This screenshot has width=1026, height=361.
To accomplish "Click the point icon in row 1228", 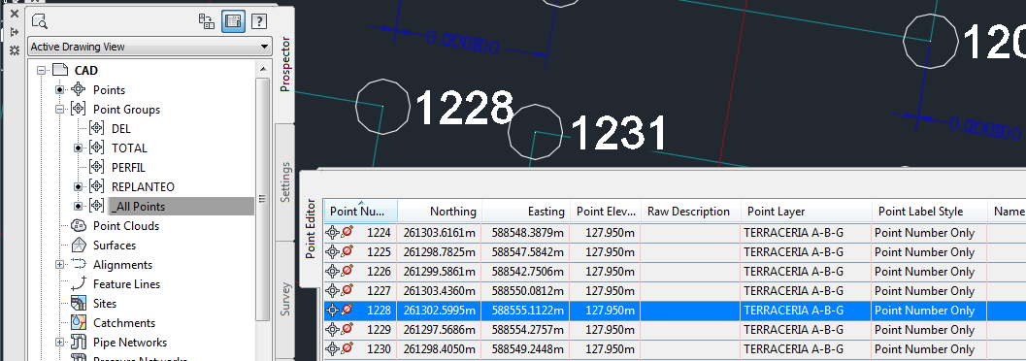I will pyautogui.click(x=332, y=310).
